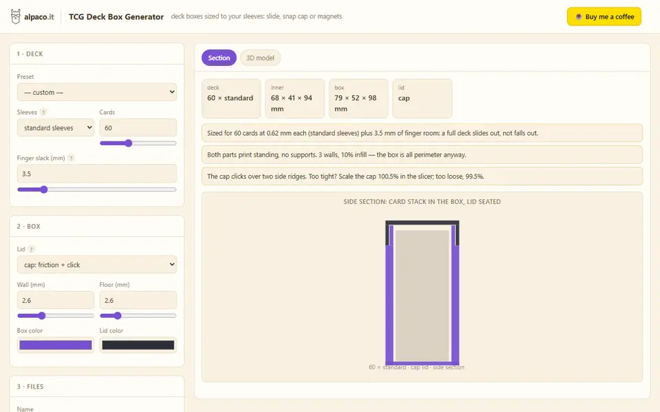Click the note starting 'Both parts print standing'

tap(422, 154)
